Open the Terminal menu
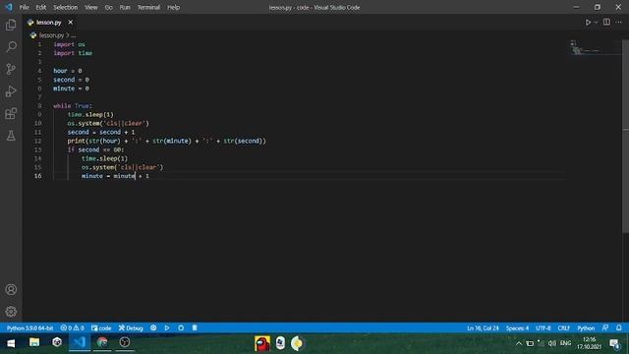This screenshot has width=629, height=354. (148, 7)
